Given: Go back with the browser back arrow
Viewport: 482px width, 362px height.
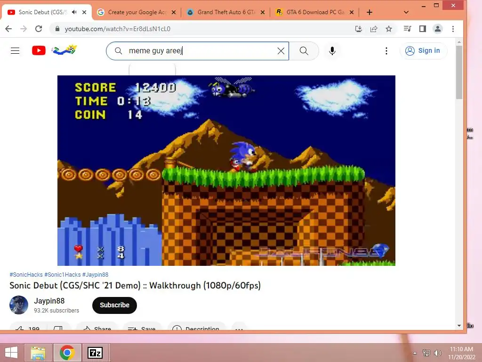Looking at the screenshot, I should click(8, 29).
